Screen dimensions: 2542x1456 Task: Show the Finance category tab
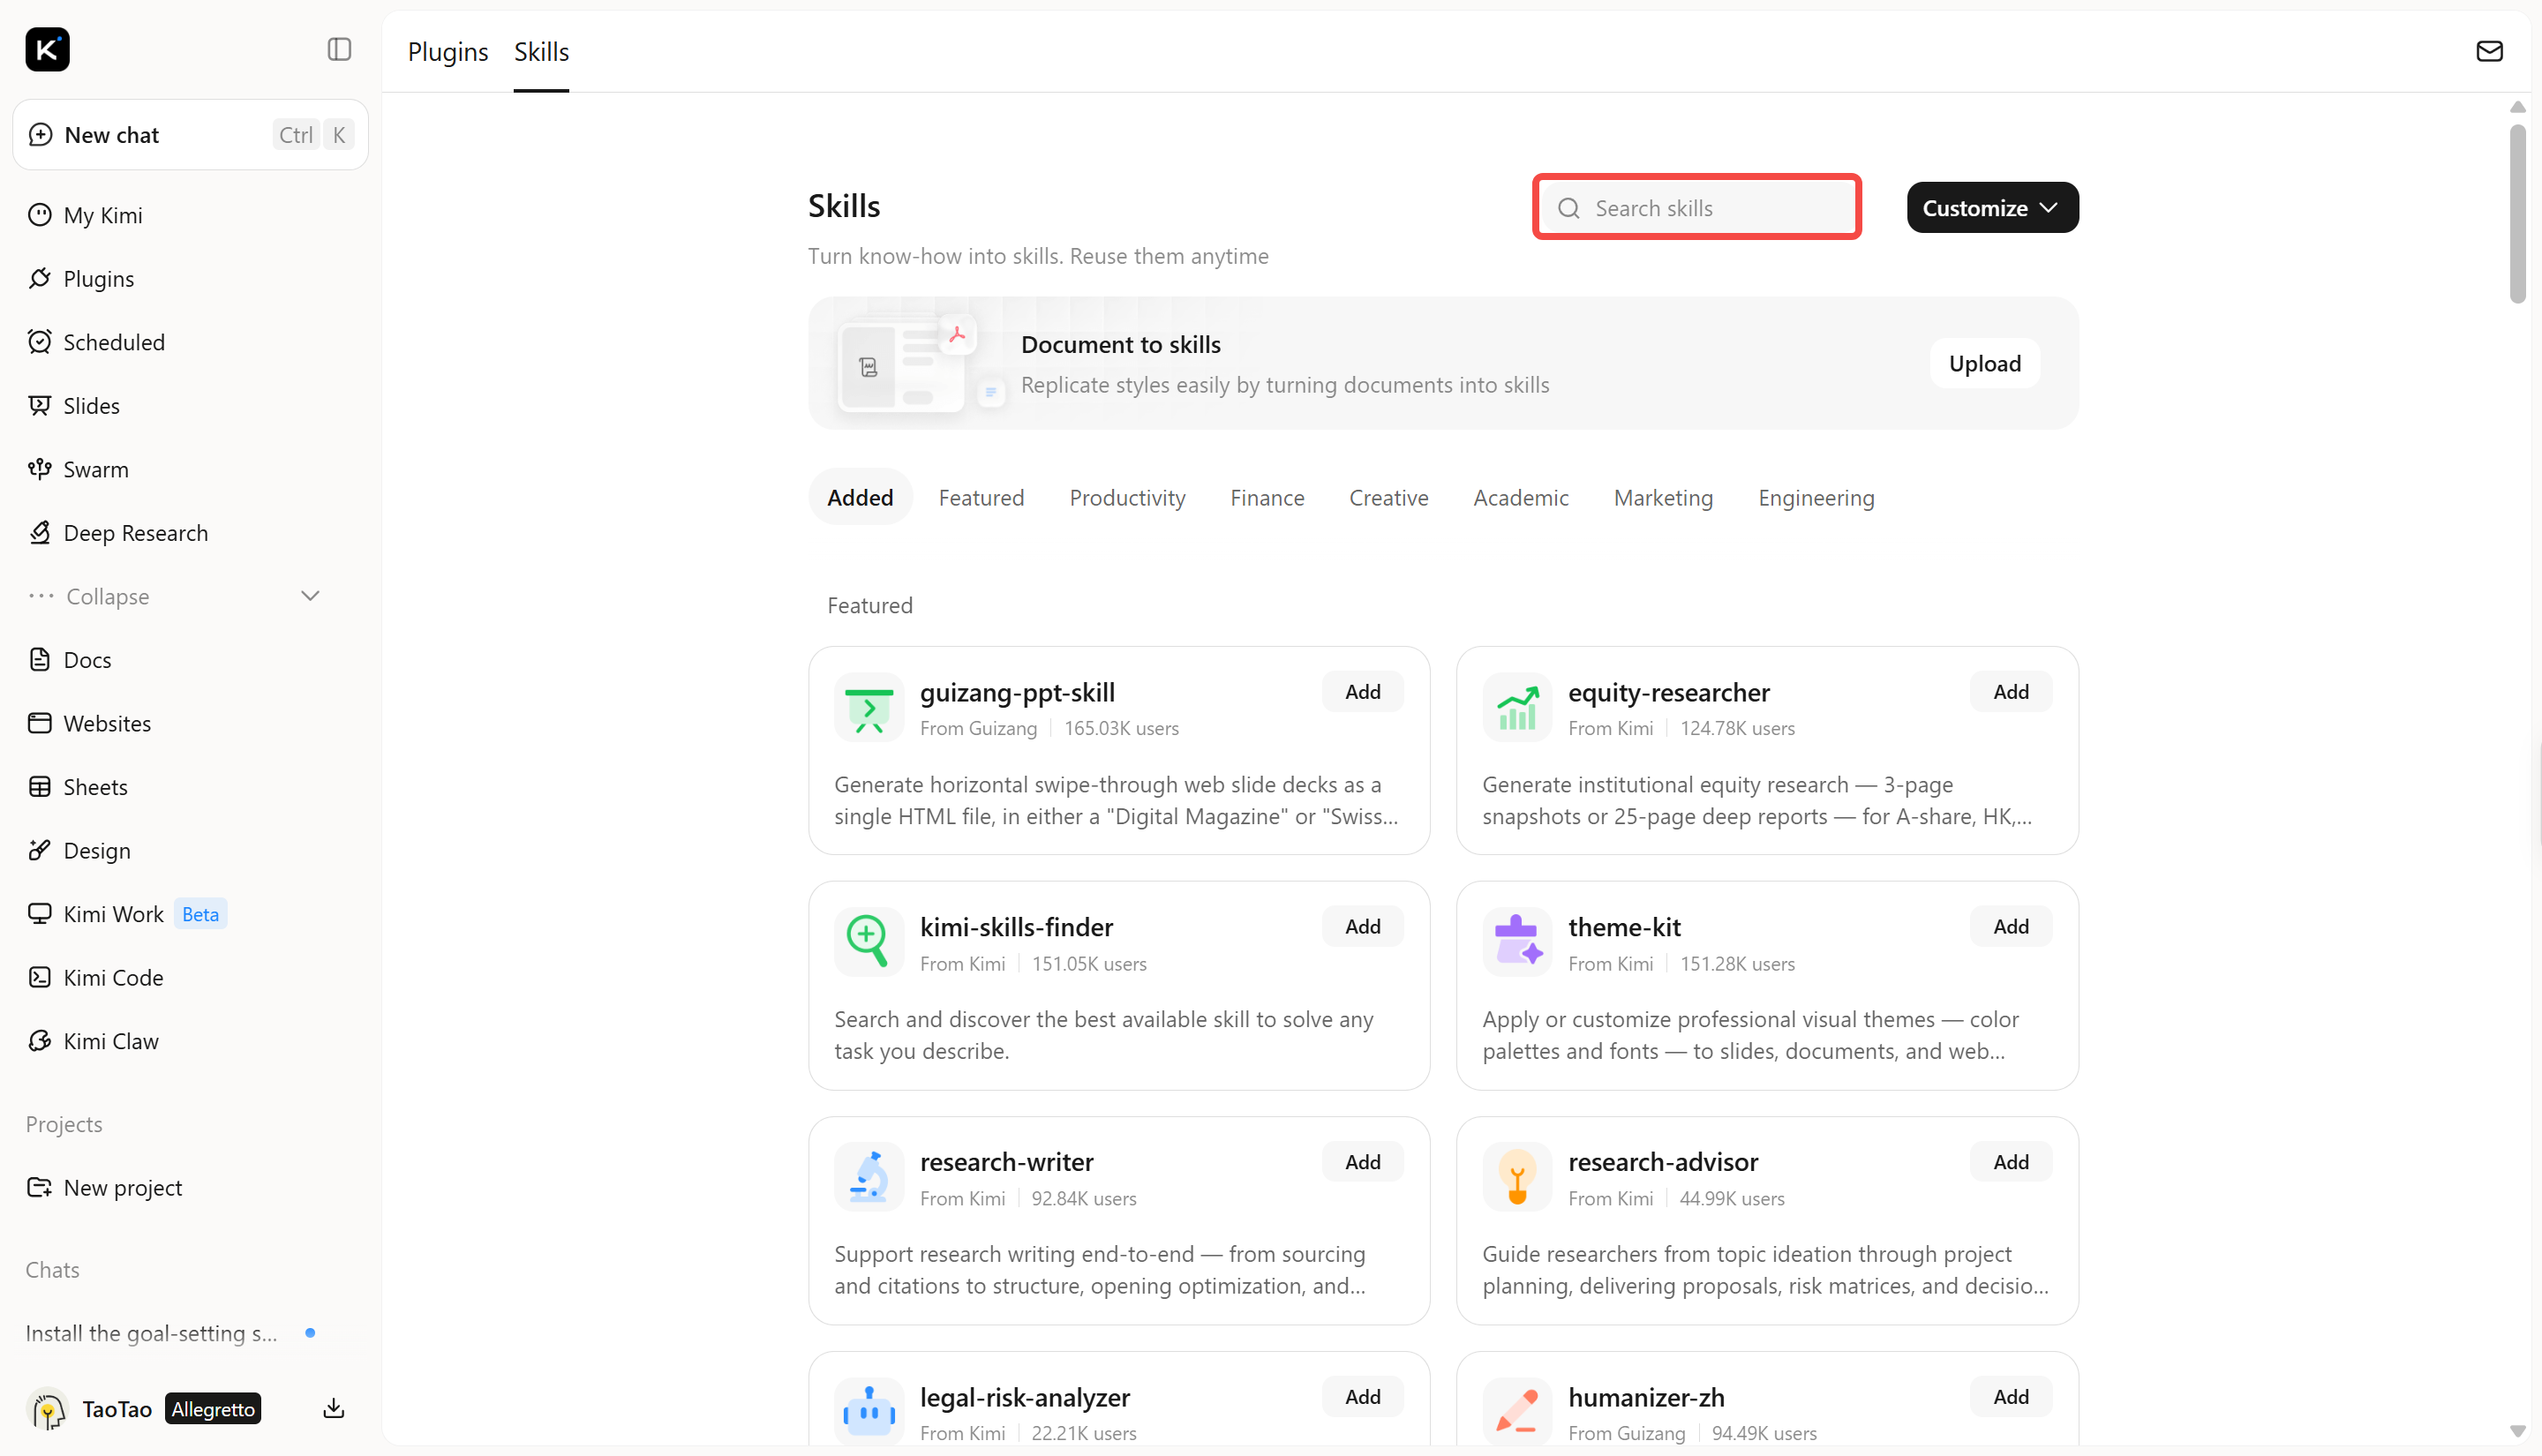pos(1267,497)
